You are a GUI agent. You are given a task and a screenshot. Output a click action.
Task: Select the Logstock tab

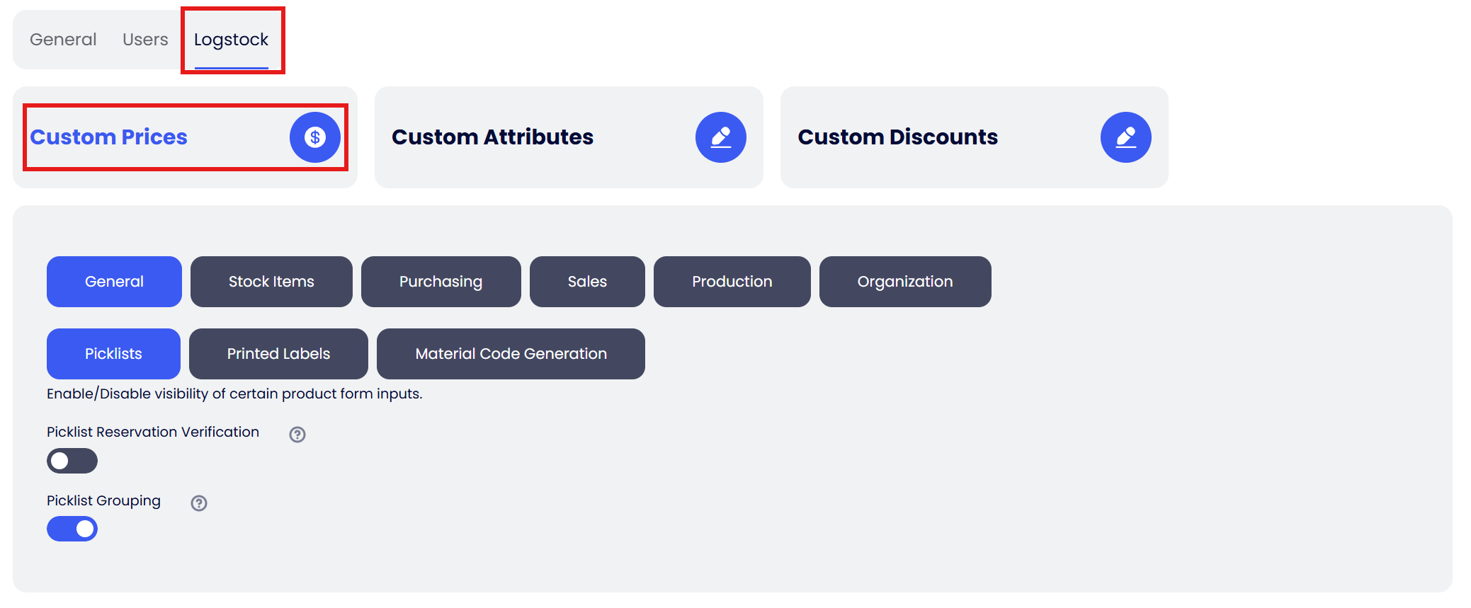[231, 40]
